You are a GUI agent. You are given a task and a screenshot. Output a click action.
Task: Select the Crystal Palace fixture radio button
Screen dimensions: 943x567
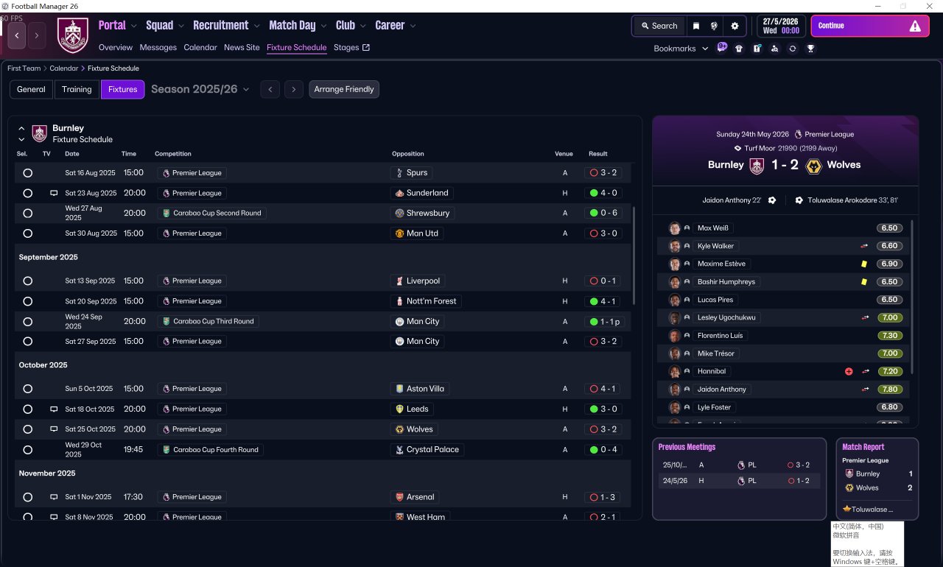click(x=27, y=449)
